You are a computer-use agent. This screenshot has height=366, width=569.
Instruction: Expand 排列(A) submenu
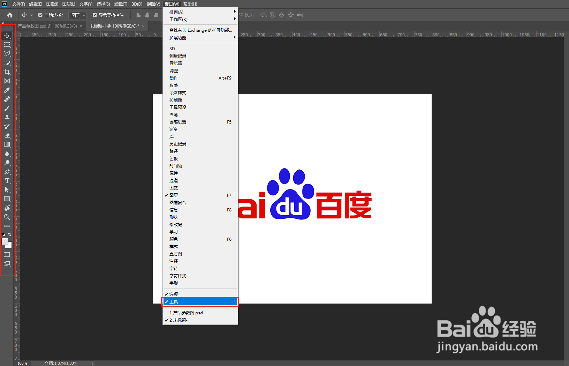(200, 12)
